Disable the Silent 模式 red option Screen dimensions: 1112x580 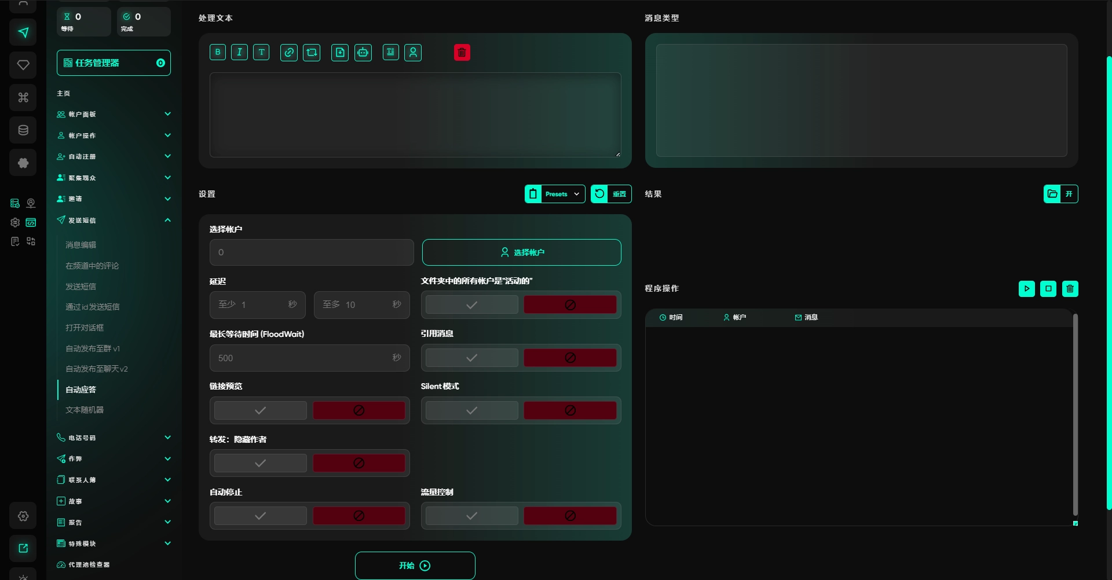(x=570, y=410)
